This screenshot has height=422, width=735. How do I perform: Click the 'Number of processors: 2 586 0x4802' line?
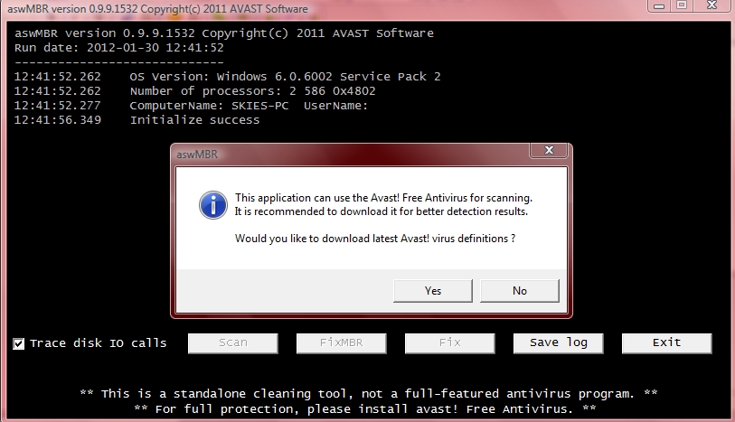(194, 91)
